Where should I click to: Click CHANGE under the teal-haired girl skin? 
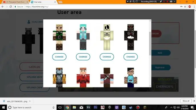[x=83, y=57]
